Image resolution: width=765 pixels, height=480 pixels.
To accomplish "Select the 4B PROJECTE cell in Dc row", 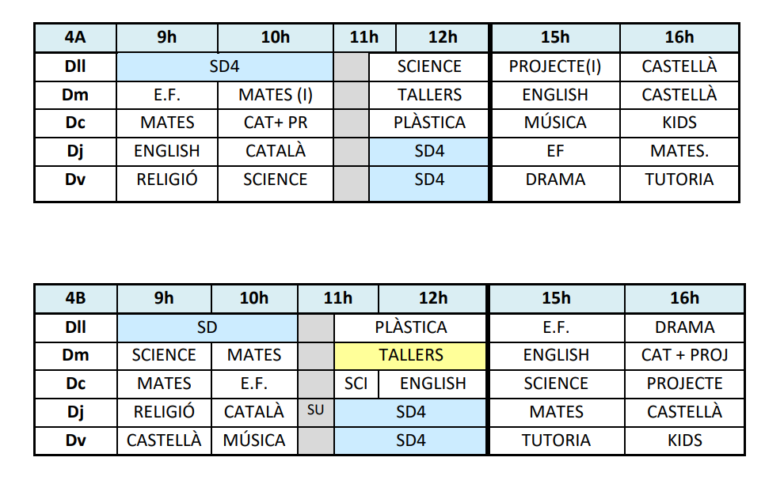I will [684, 384].
